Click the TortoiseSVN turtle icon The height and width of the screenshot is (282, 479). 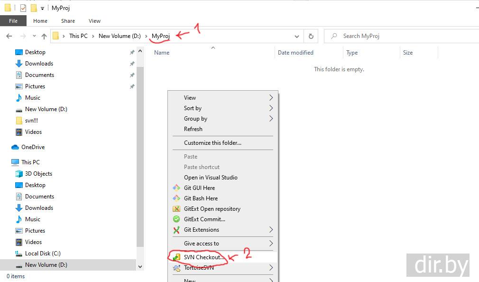[176, 268]
